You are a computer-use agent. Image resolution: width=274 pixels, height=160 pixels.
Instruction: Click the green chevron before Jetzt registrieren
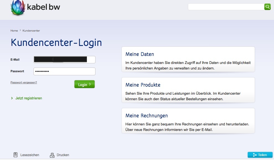click(12, 98)
